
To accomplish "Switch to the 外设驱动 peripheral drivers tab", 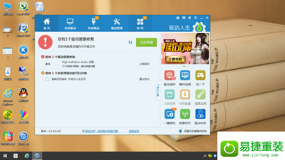I will coord(93,23).
